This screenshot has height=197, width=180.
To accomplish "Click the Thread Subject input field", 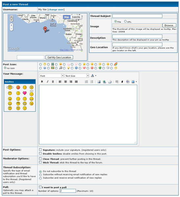I will [137, 16].
